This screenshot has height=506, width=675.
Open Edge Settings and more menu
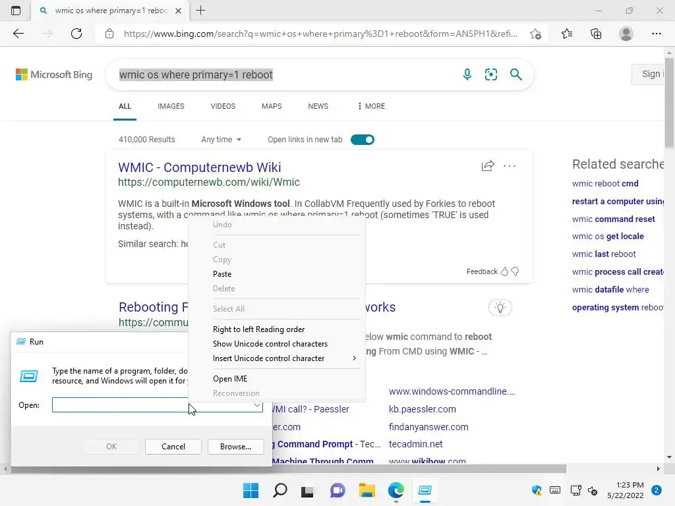tap(656, 34)
